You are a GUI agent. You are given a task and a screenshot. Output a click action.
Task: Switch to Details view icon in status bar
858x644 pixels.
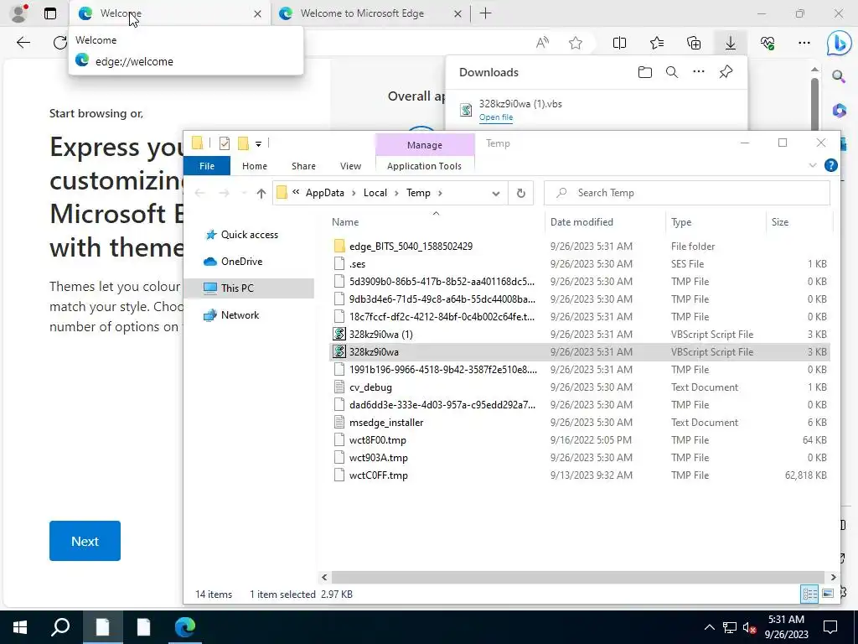(809, 594)
